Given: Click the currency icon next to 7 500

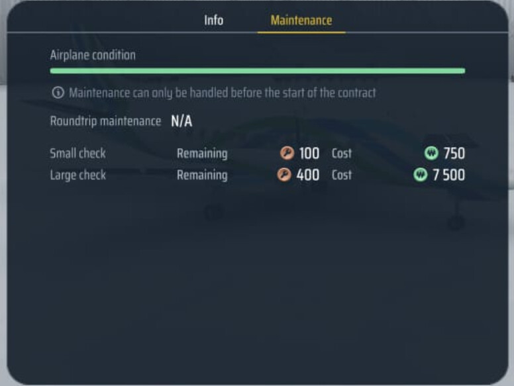Looking at the screenshot, I should tap(421, 175).
